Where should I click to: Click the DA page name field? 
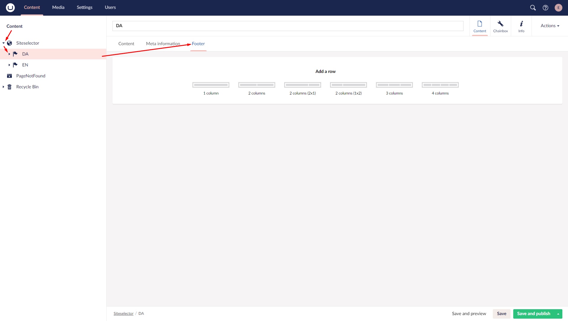(288, 26)
